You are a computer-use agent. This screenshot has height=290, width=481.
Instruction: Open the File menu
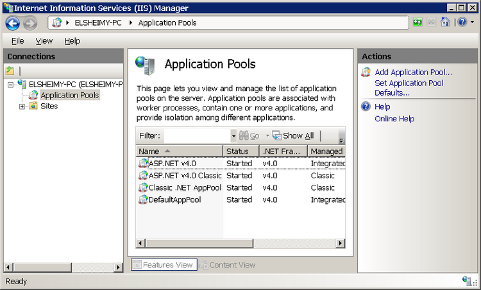(17, 40)
